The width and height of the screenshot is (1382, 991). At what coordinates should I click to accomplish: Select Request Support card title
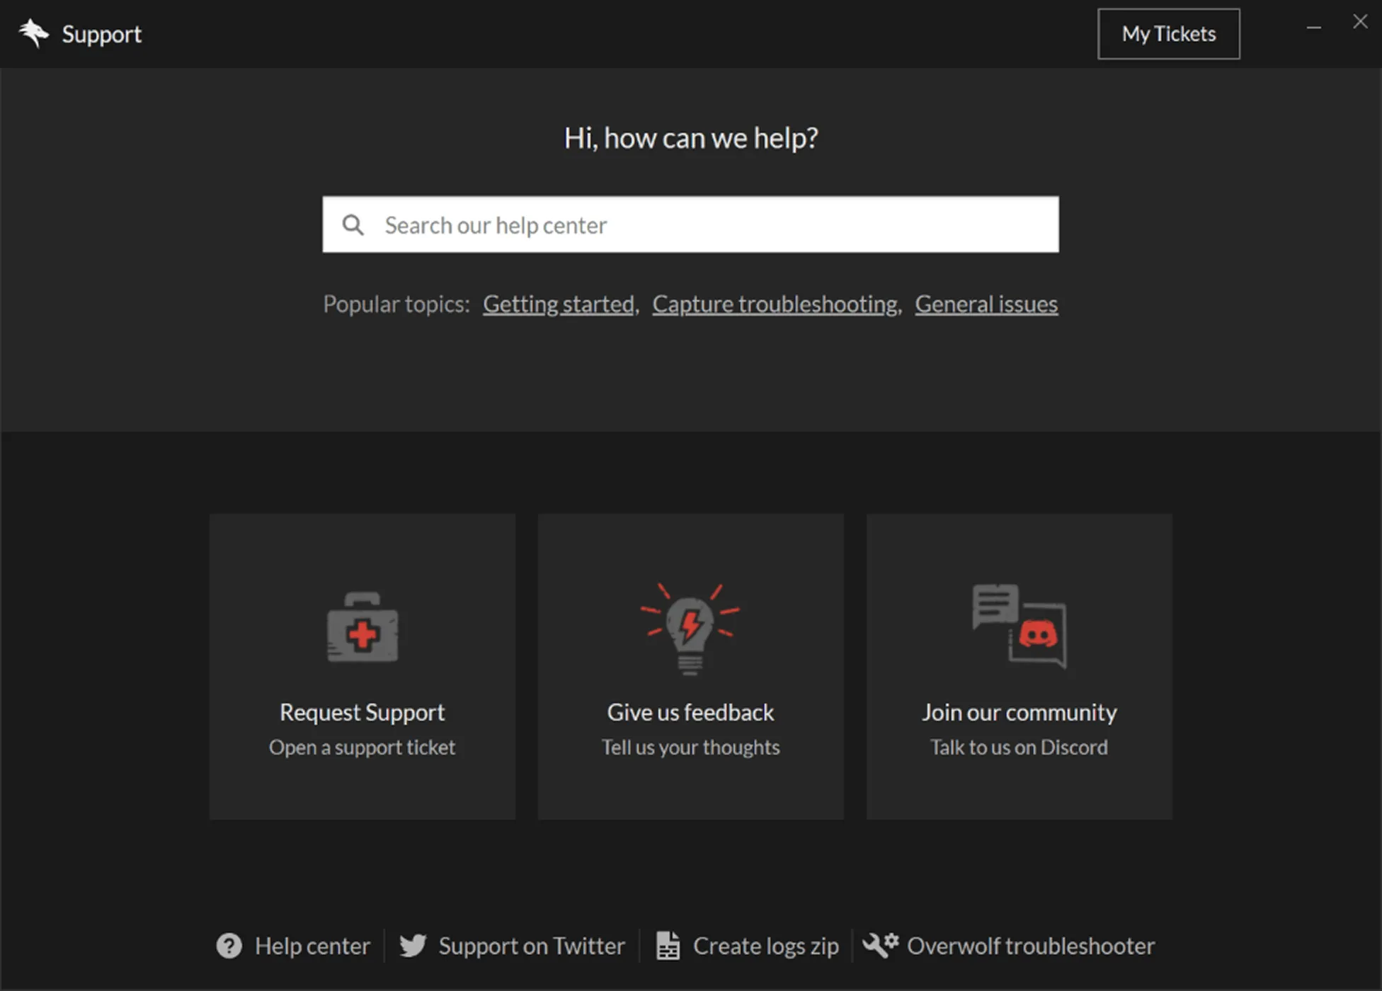(x=362, y=712)
